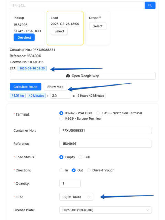Open Google Map button
Viewport: 165px width, 220px height.
pos(82,76)
